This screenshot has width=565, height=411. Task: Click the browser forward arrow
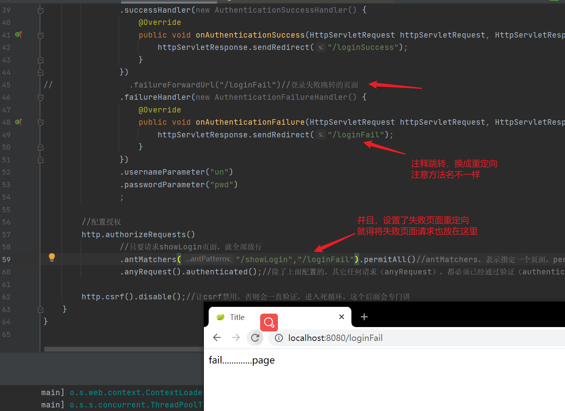(x=236, y=338)
